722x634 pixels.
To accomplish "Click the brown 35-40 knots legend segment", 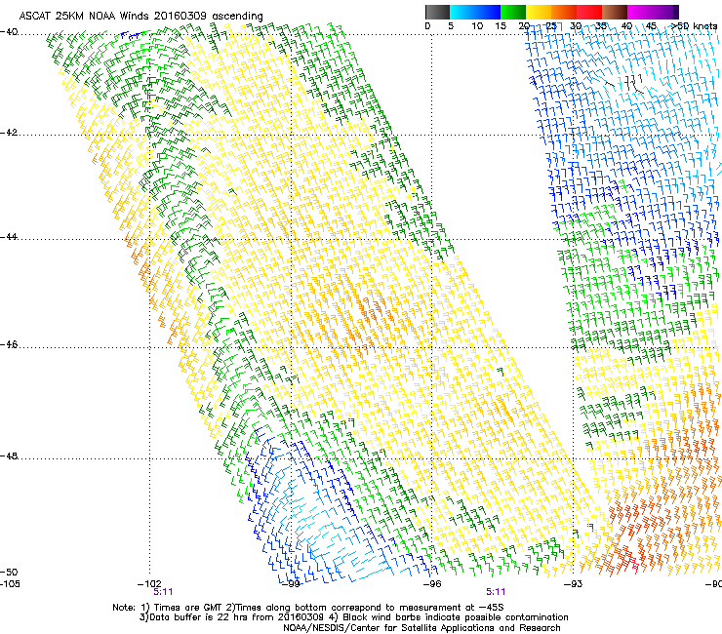I will click(x=615, y=12).
